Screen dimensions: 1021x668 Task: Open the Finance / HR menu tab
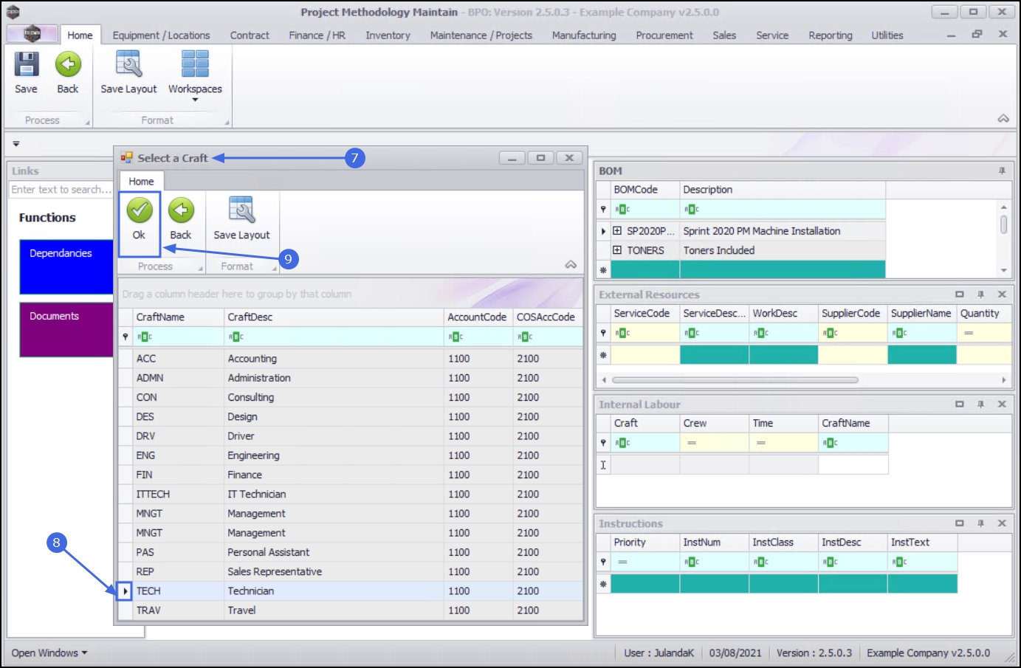[x=317, y=35]
